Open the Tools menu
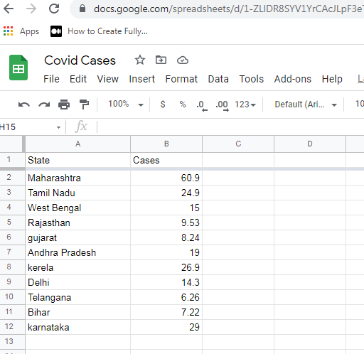This screenshot has height=354, width=364. pos(252,79)
